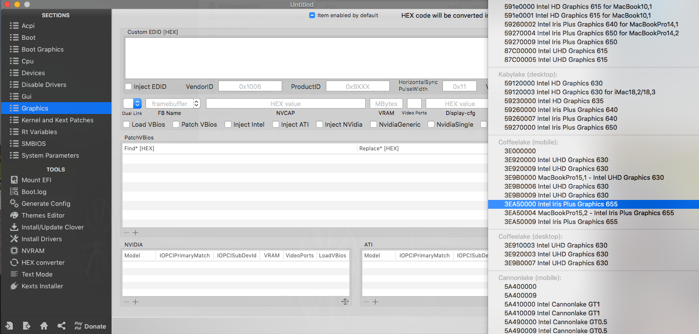Click the home icon in bottom bar
The width and height of the screenshot is (699, 334).
(x=44, y=326)
